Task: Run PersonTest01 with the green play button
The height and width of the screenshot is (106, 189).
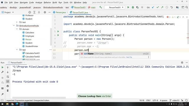Action: coord(128,7)
